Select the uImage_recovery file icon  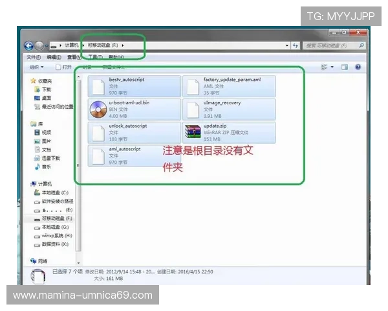click(x=193, y=110)
